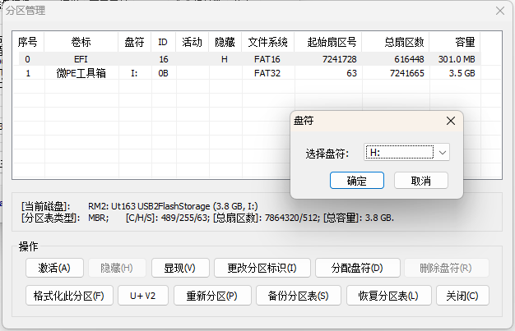Open the 选择盘符 drive letter dropdown
515x331 pixels.
pyautogui.click(x=443, y=153)
